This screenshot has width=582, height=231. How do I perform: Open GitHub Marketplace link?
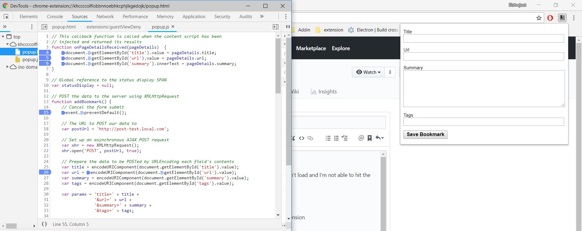point(311,48)
